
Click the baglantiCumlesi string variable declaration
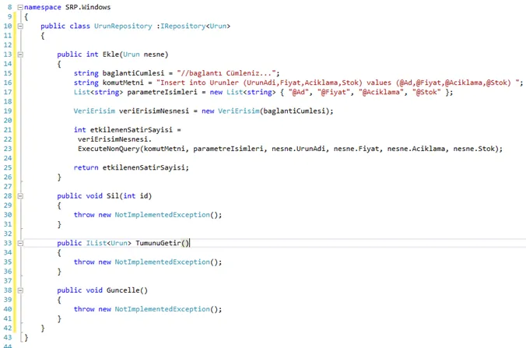click(133, 73)
